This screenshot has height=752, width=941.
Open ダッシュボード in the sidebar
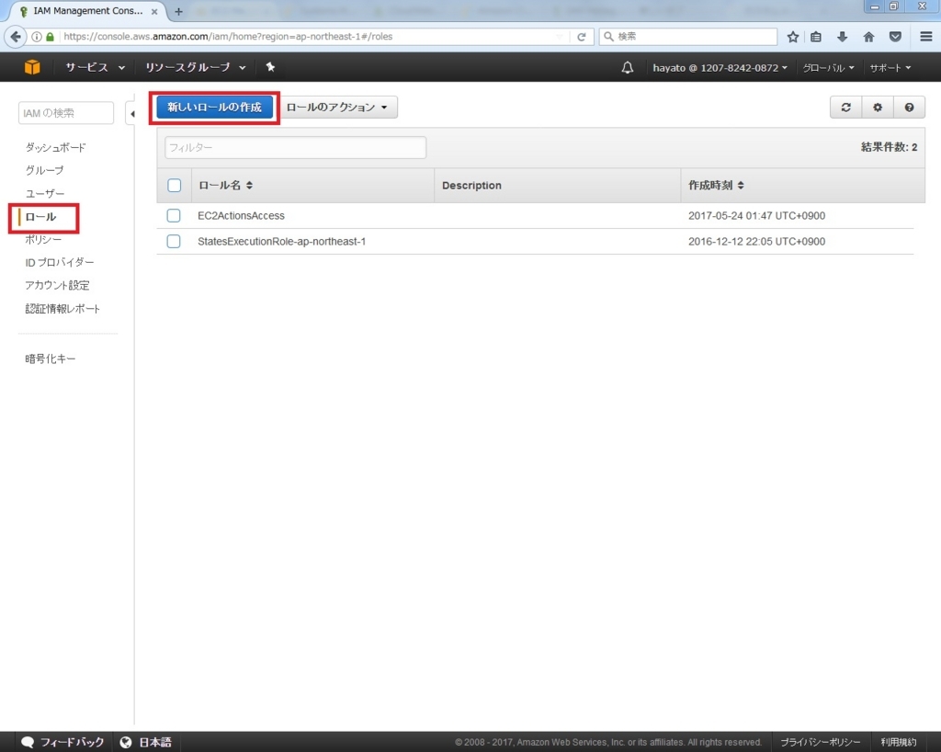56,148
